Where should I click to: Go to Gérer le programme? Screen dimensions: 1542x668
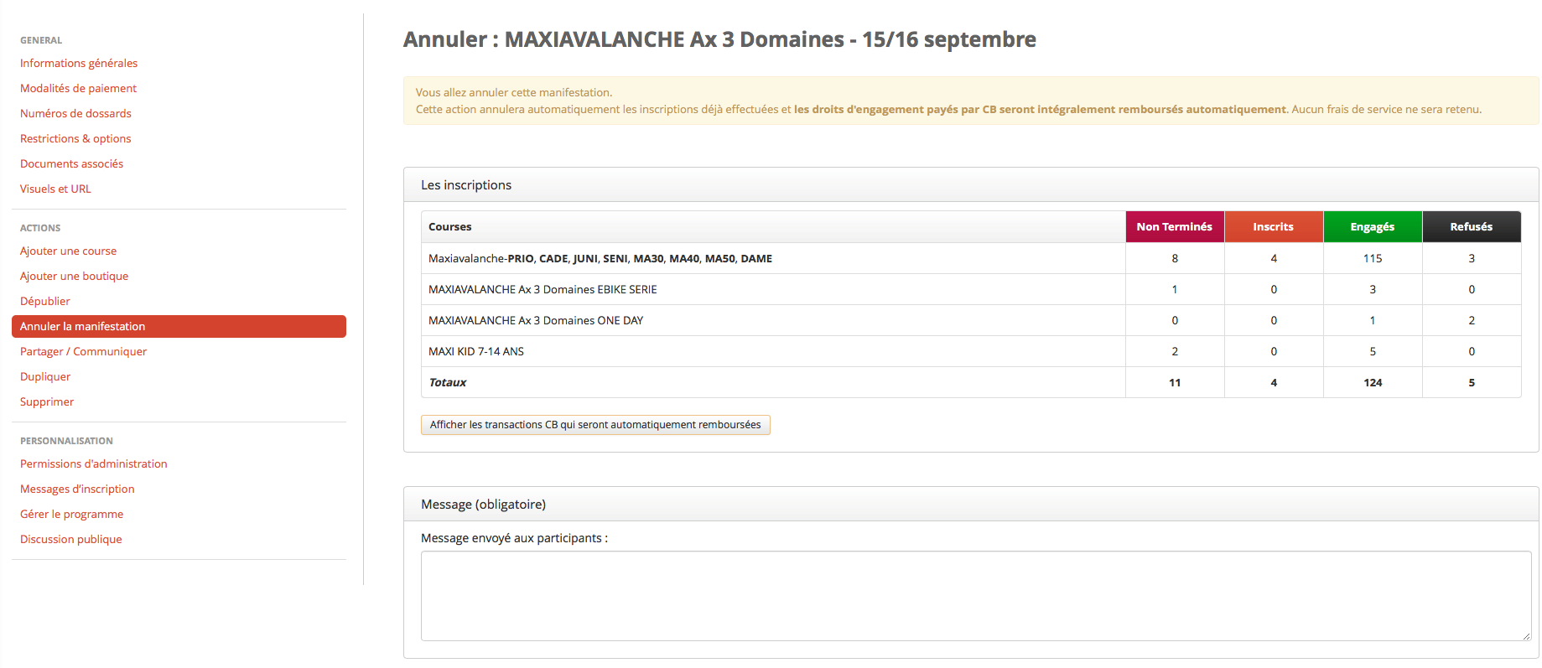(x=71, y=514)
